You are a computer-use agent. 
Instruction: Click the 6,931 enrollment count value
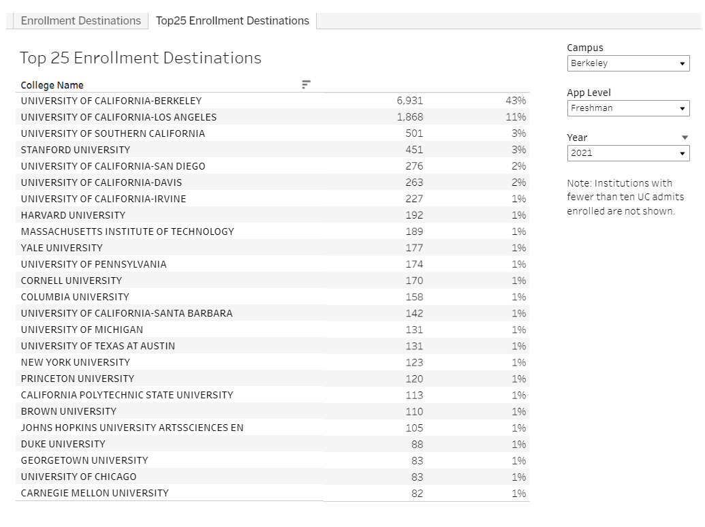click(x=409, y=101)
